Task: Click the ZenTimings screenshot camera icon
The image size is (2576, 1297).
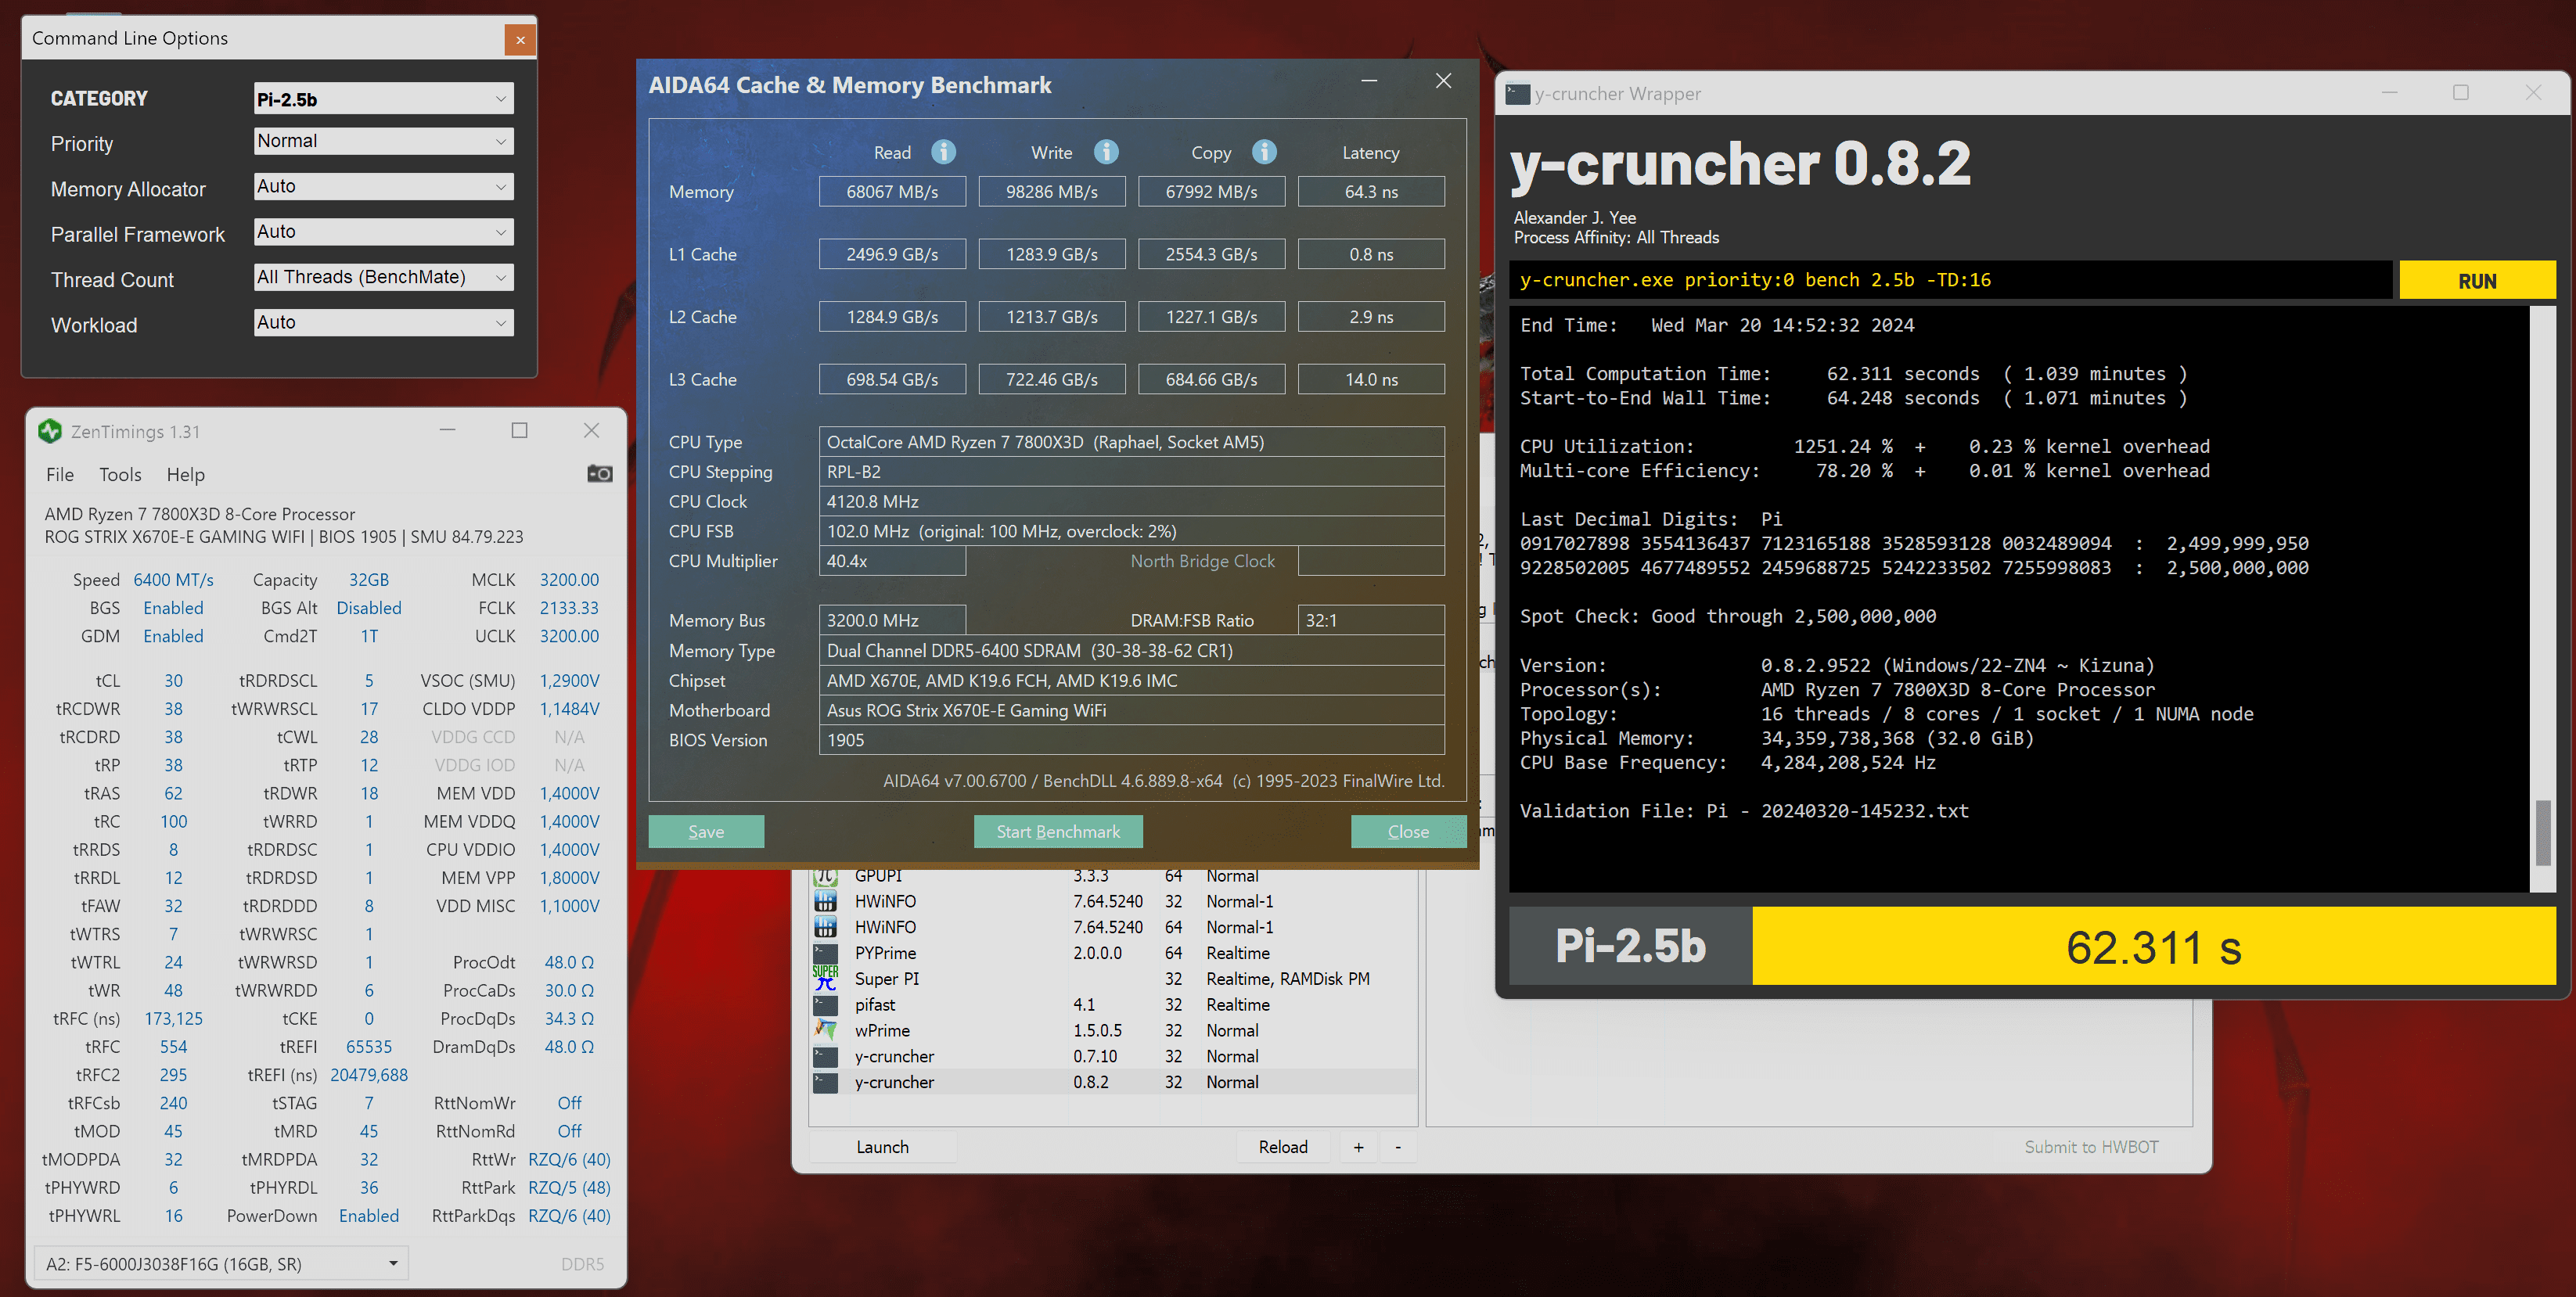Action: [x=599, y=474]
